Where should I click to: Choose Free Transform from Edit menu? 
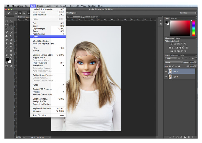coord(48,63)
